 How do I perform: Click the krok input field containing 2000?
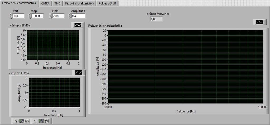tap(58, 16)
